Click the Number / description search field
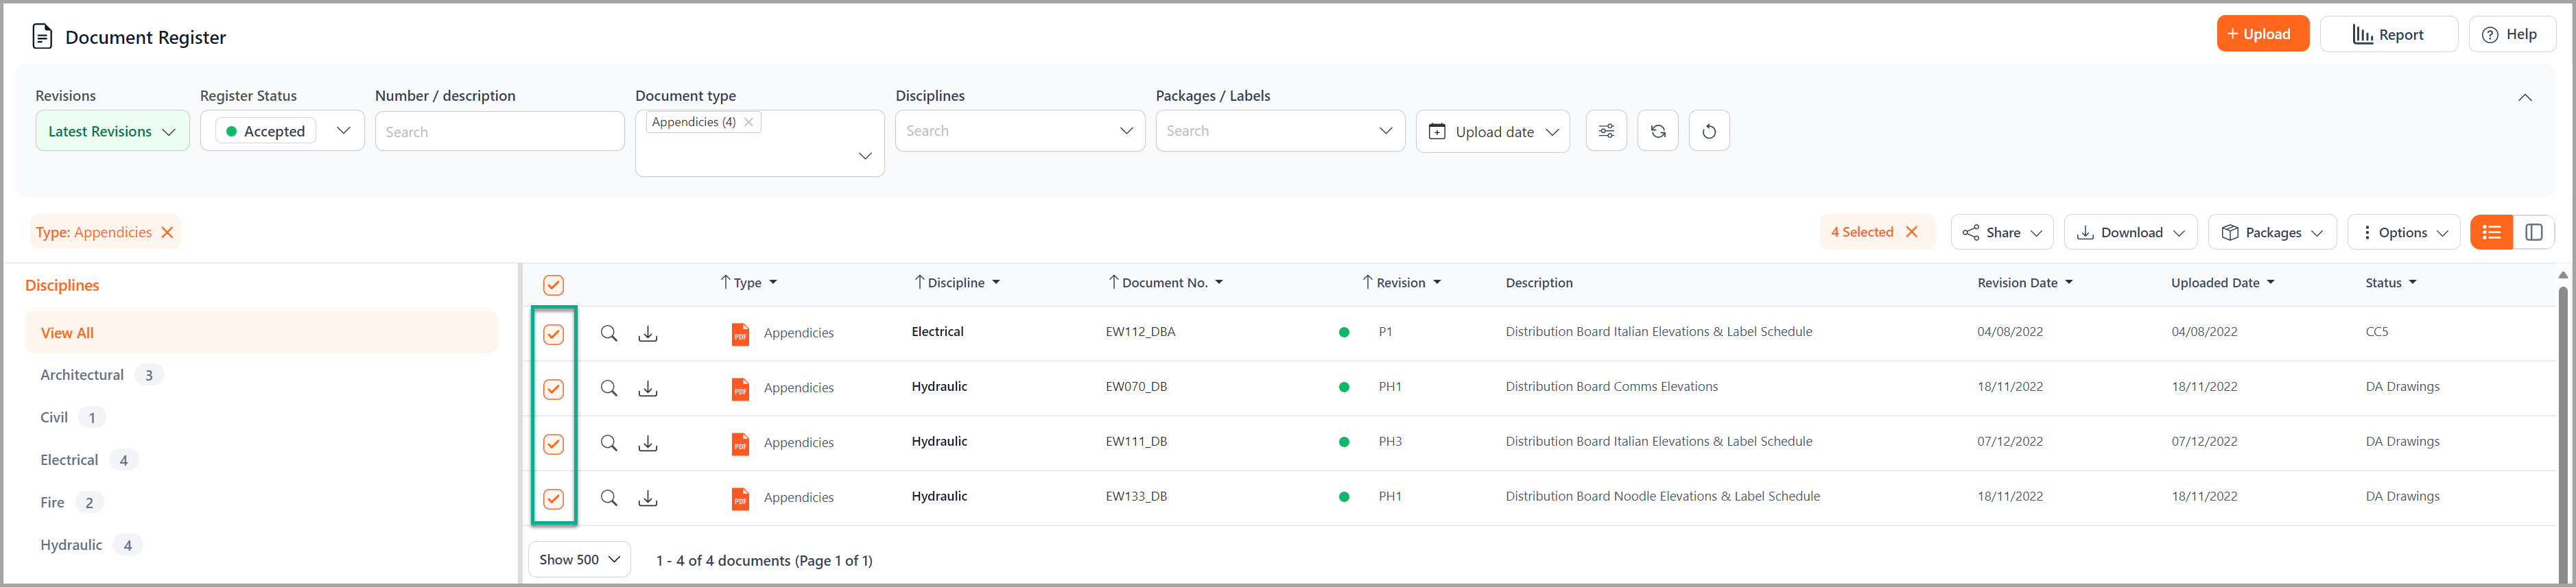 point(500,131)
